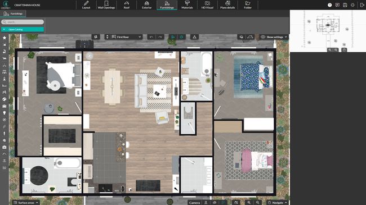Select the favorites star in sidebar
The image size is (366, 205).
(x=5, y=38)
